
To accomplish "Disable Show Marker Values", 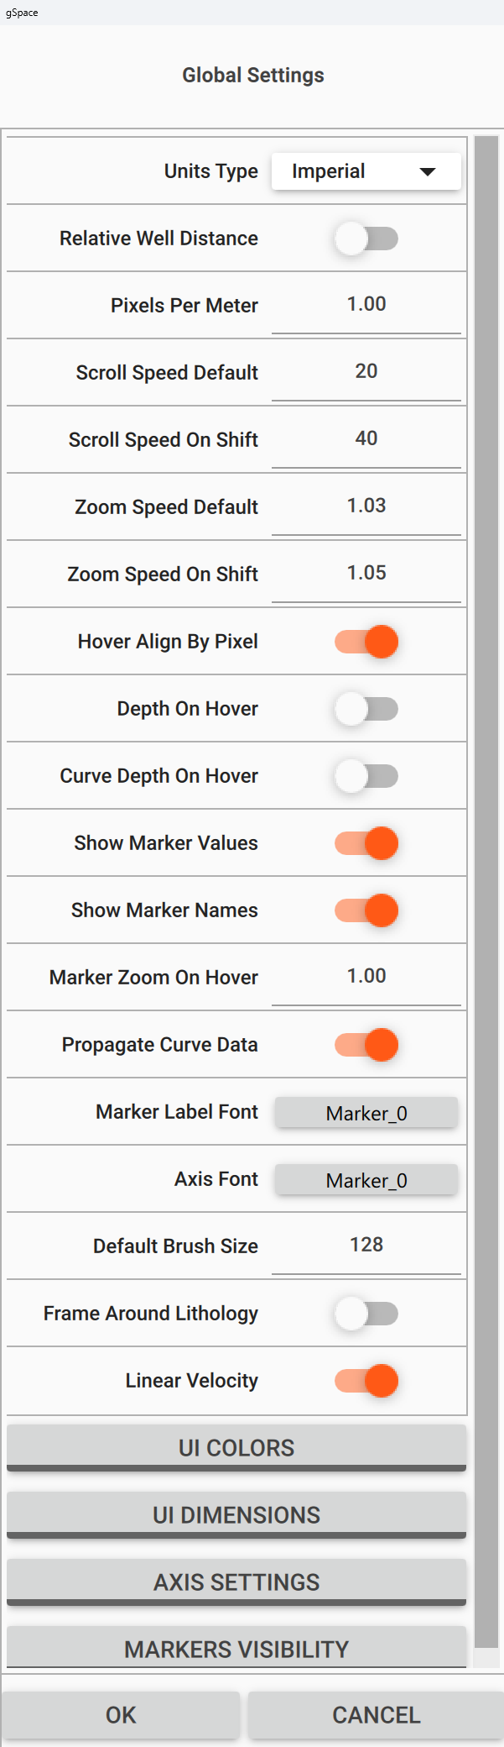I will [366, 842].
